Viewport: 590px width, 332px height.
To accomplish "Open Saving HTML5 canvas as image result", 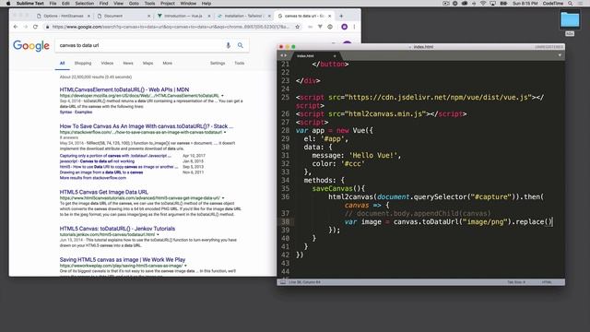I will click(x=123, y=260).
